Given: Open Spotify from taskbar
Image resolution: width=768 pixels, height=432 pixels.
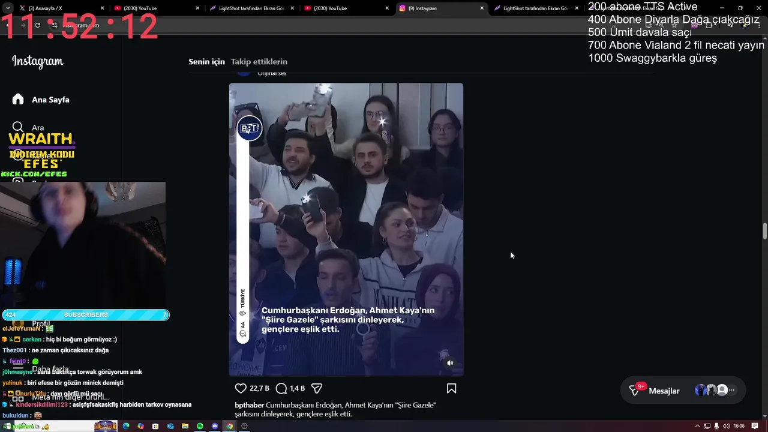Looking at the screenshot, I should click(x=200, y=426).
